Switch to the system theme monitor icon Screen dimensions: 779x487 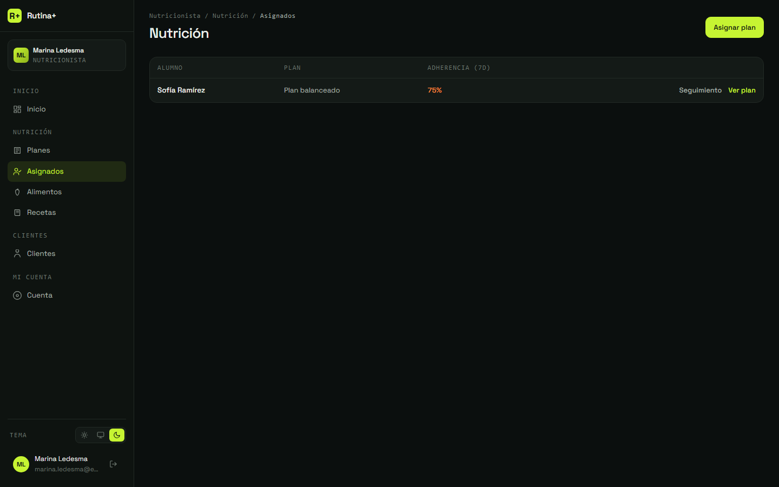[x=101, y=435]
